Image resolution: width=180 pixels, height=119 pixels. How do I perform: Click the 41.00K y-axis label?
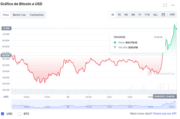click(x=6, y=34)
